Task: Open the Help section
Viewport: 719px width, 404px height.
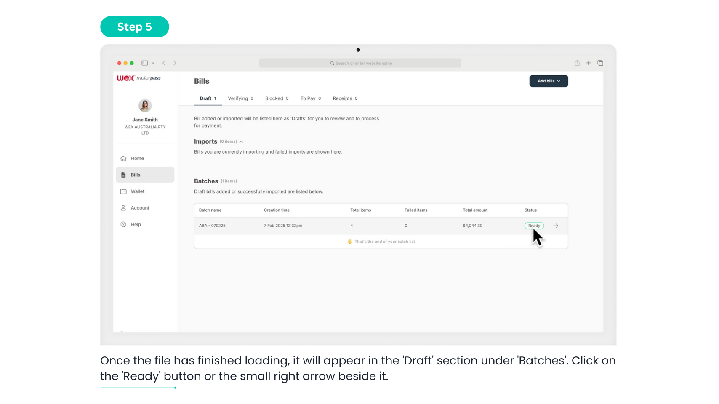Action: (136, 225)
